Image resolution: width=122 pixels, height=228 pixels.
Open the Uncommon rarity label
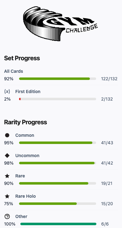coord(27,156)
